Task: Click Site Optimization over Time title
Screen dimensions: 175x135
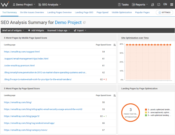Action: tap(135, 38)
